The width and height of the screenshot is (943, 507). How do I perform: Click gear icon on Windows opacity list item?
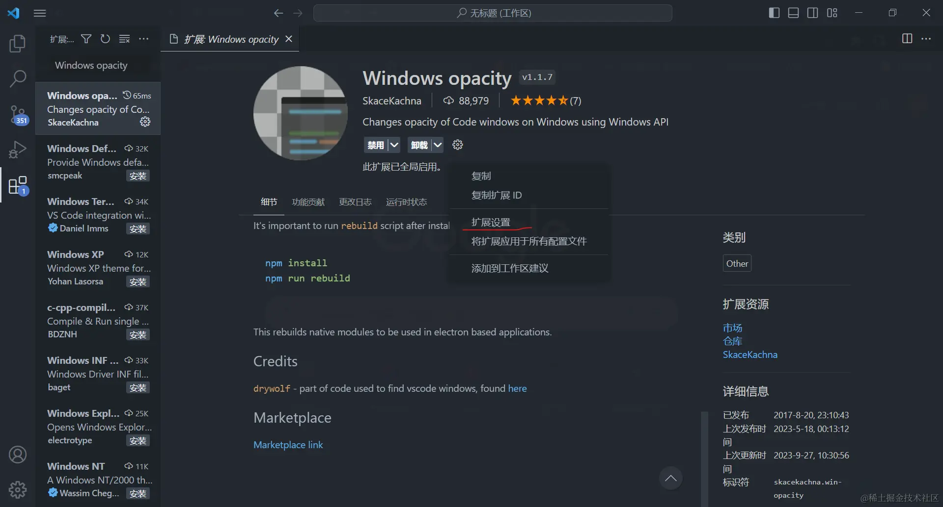(145, 122)
